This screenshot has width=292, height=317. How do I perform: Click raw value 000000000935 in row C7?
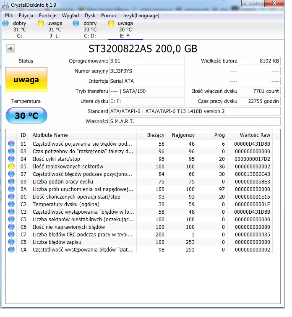click(253, 234)
